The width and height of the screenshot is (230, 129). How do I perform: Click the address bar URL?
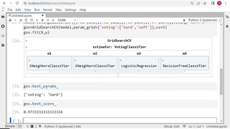point(52,3)
